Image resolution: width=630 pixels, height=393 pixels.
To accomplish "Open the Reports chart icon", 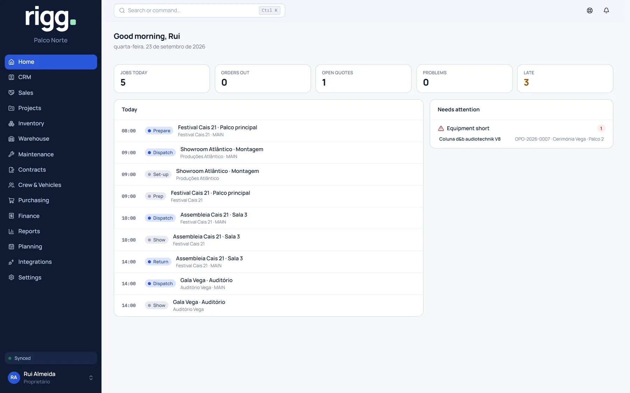I will [x=12, y=231].
